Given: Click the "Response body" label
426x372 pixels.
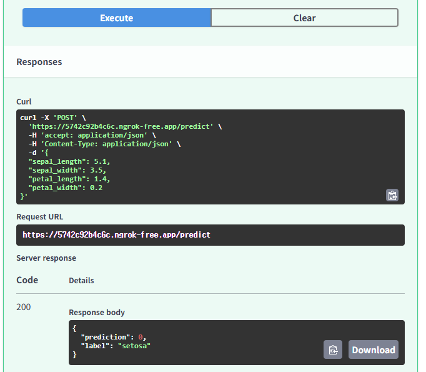Looking at the screenshot, I should (x=97, y=313).
